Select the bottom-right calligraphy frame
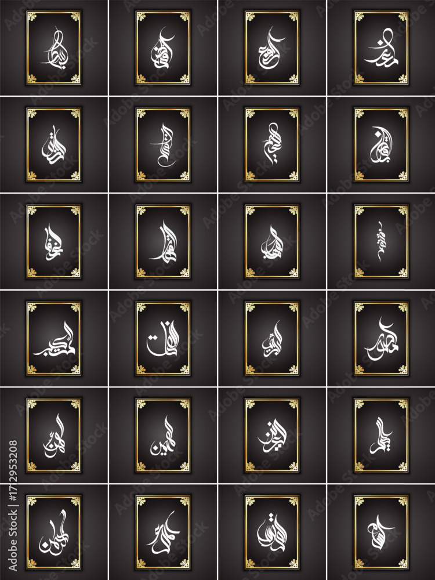The image size is (435, 580). point(381,532)
